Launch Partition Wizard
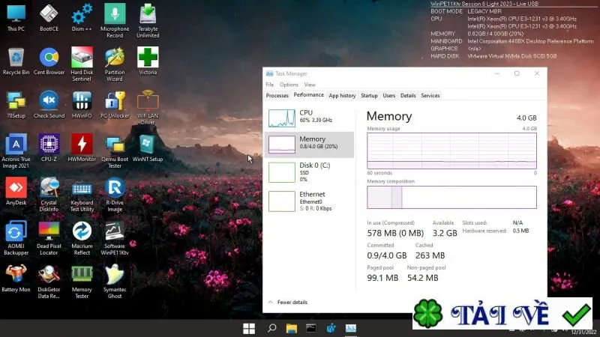 pos(115,64)
